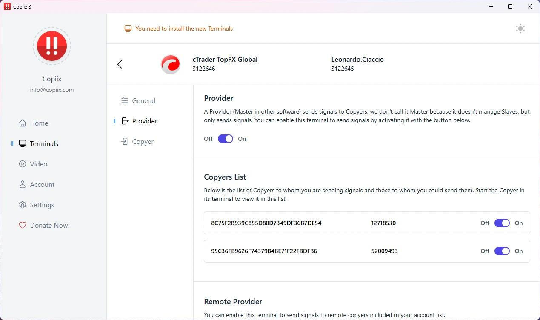
Task: Switch to the Copier tab
Action: tap(143, 141)
